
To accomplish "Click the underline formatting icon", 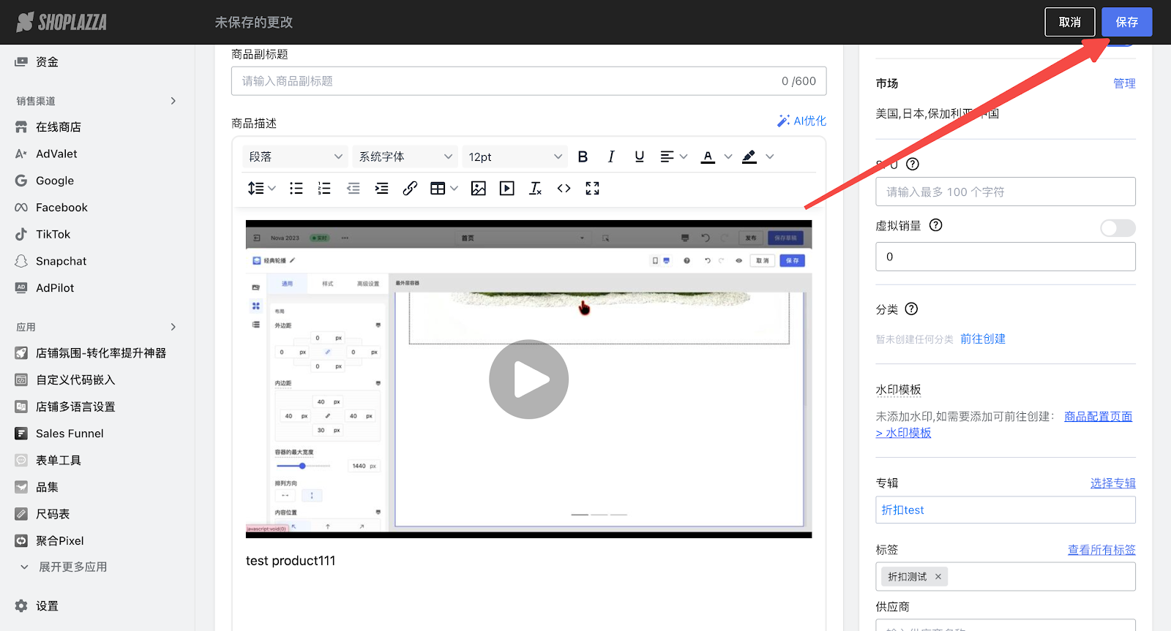I will pyautogui.click(x=639, y=156).
